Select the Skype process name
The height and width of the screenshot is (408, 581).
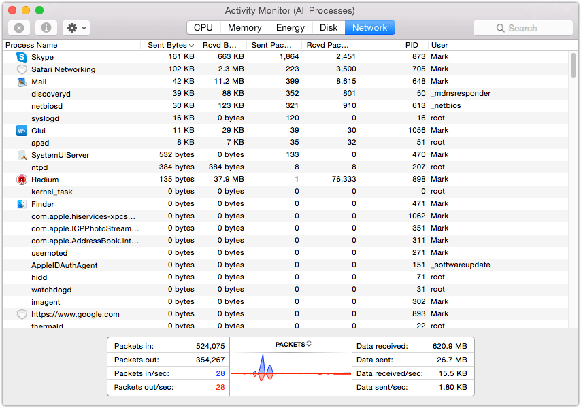coord(42,57)
